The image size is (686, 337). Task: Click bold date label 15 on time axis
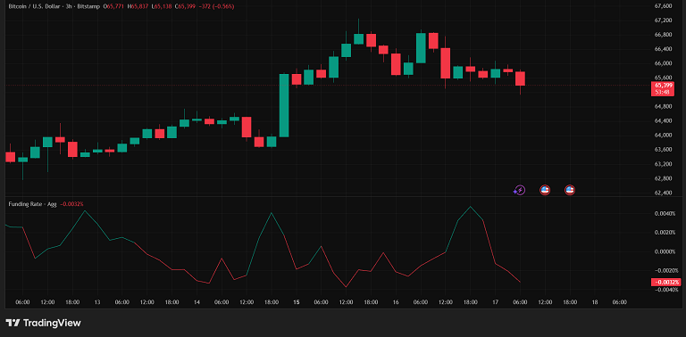(x=297, y=302)
